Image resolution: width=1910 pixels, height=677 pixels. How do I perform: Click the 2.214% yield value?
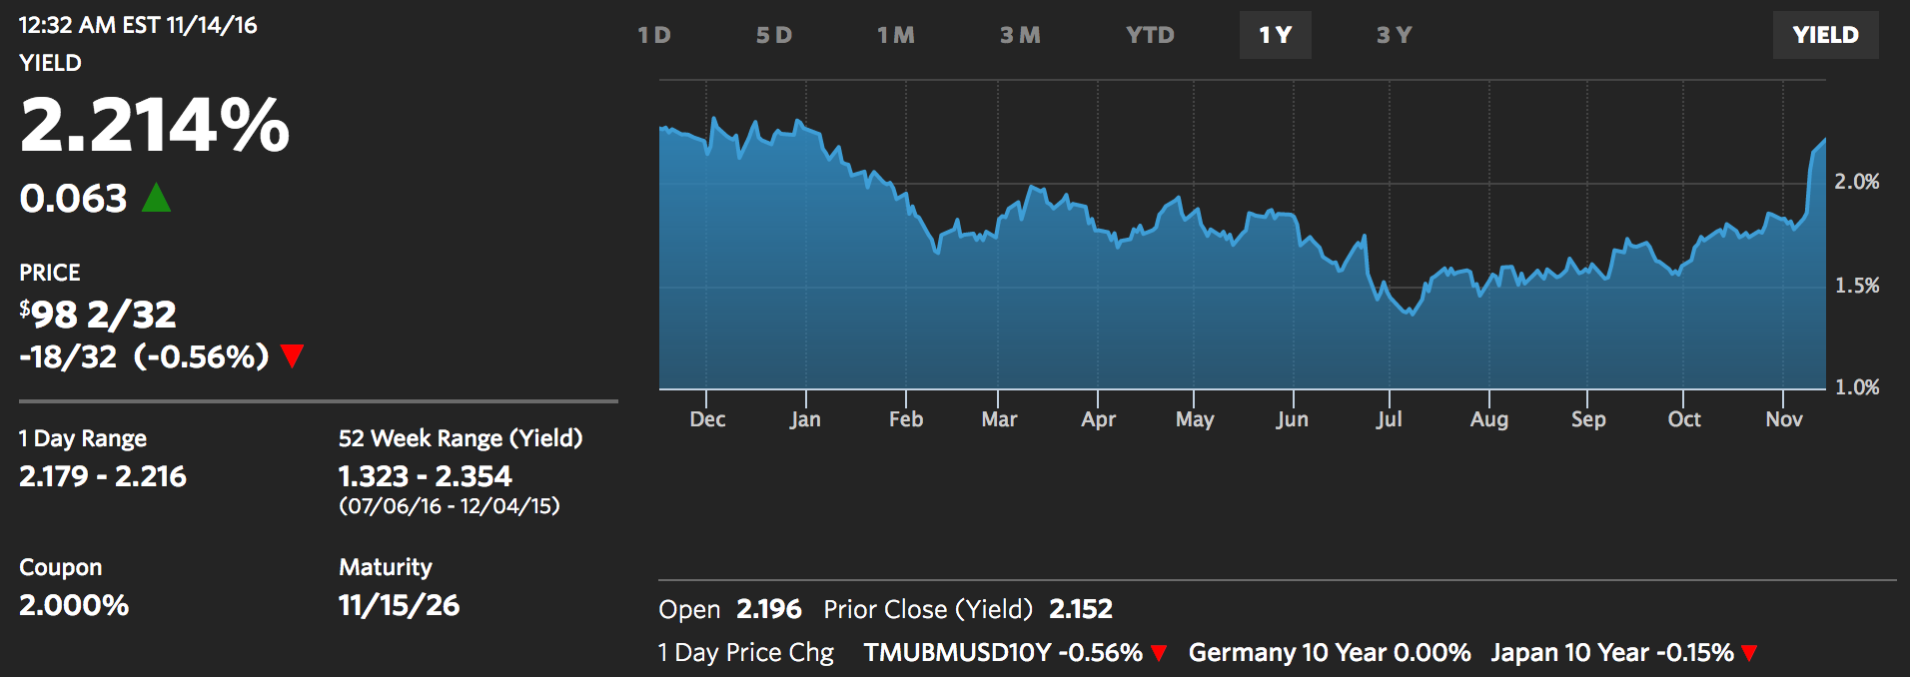pos(155,126)
